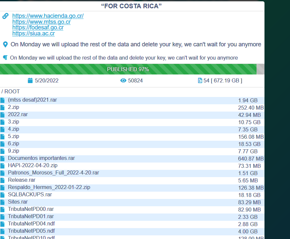290x239 pixels.
Task: Open the https://www.mtss.go.cr link
Action: (x=41, y=22)
